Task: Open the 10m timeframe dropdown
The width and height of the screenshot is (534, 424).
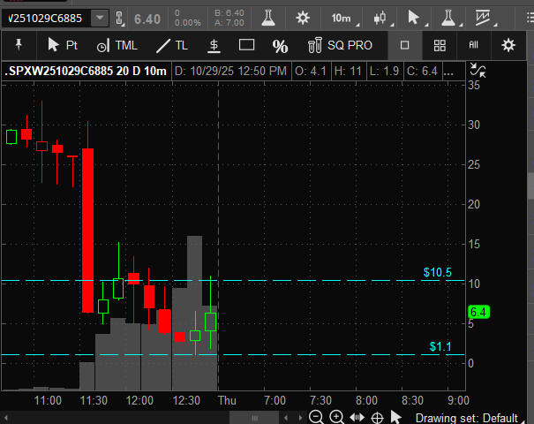Action: coord(344,18)
